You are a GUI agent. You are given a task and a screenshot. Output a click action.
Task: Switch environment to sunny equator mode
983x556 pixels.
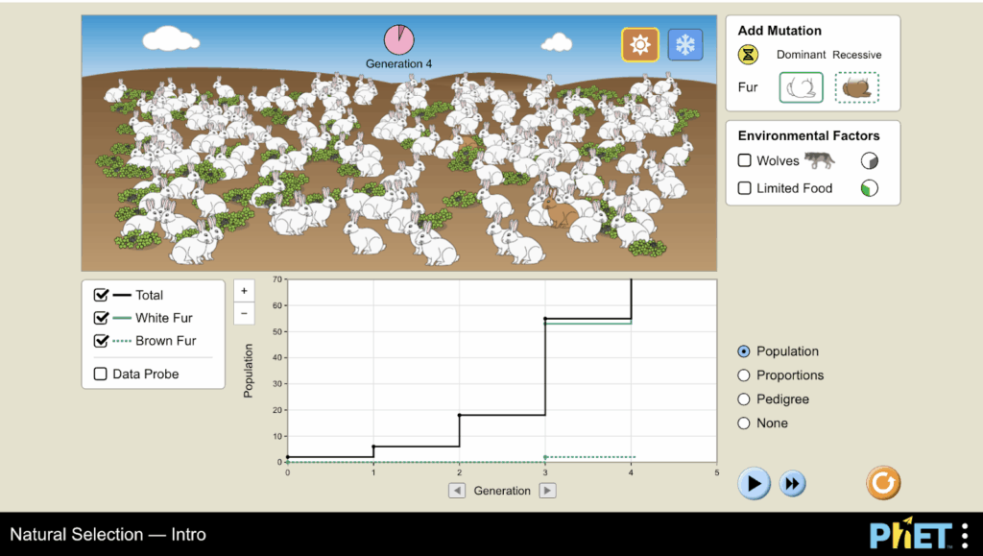(x=640, y=44)
